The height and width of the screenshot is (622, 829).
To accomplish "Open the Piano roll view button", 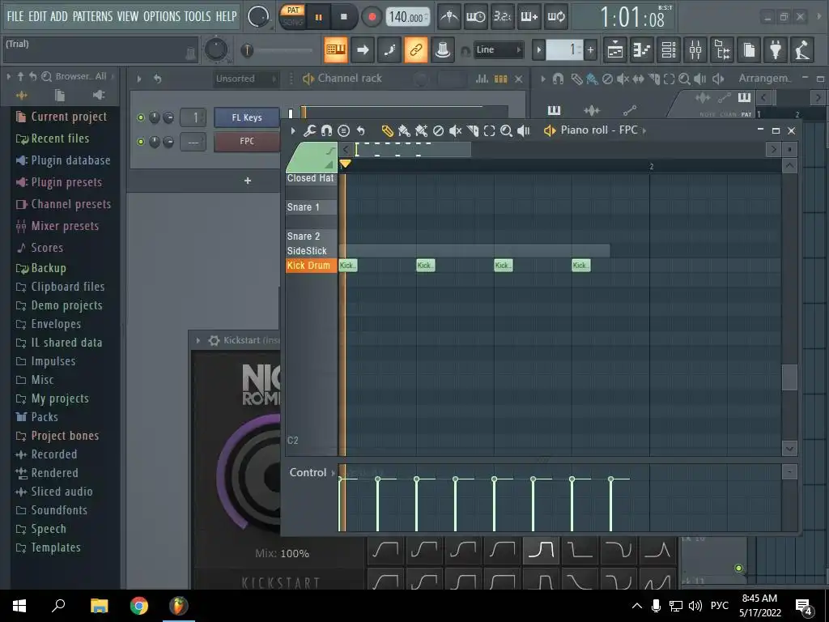I will [642, 49].
